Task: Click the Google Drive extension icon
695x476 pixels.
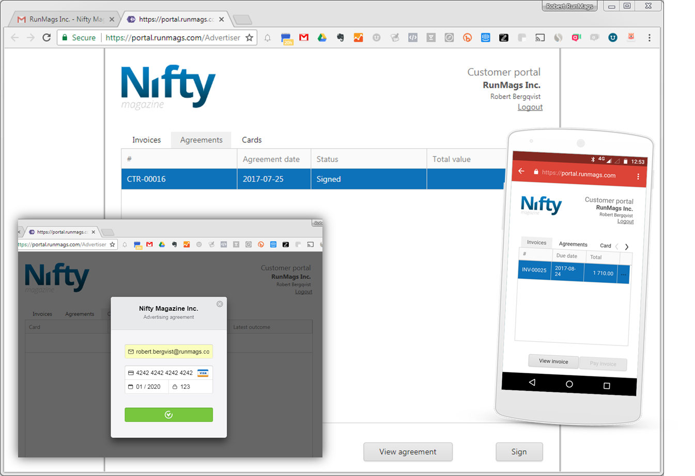Action: tap(322, 38)
